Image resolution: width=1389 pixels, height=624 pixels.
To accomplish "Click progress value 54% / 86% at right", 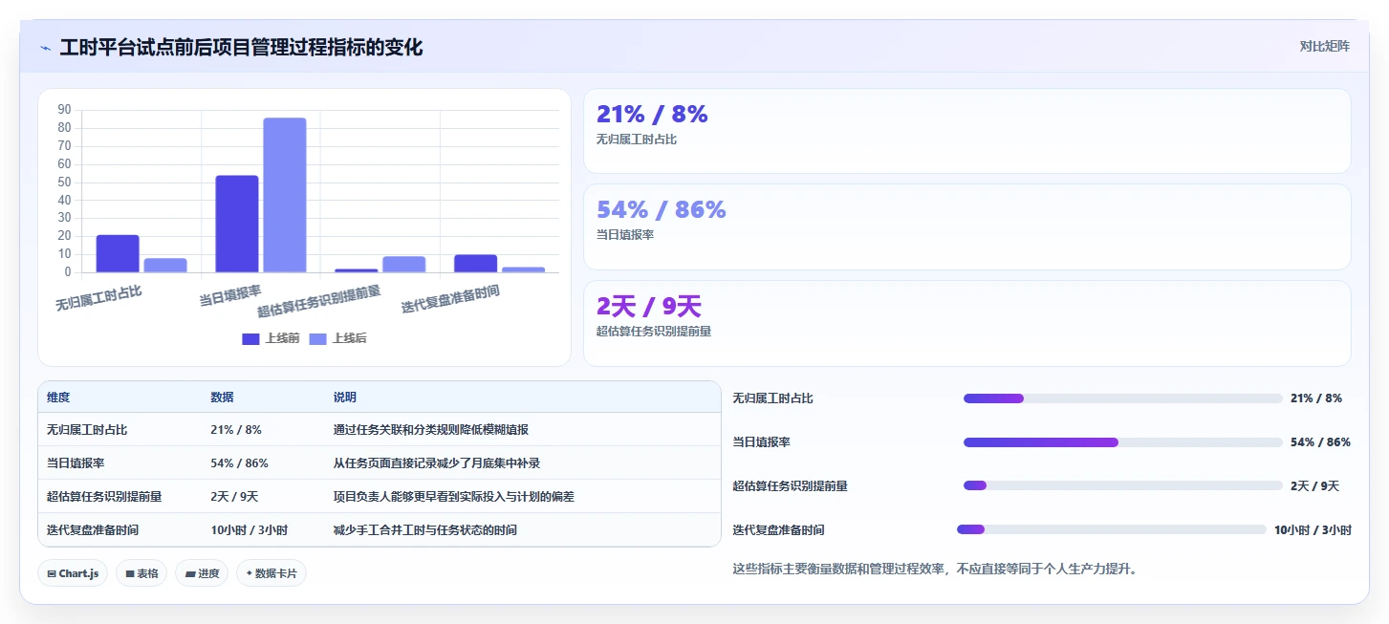I will pos(1320,442).
